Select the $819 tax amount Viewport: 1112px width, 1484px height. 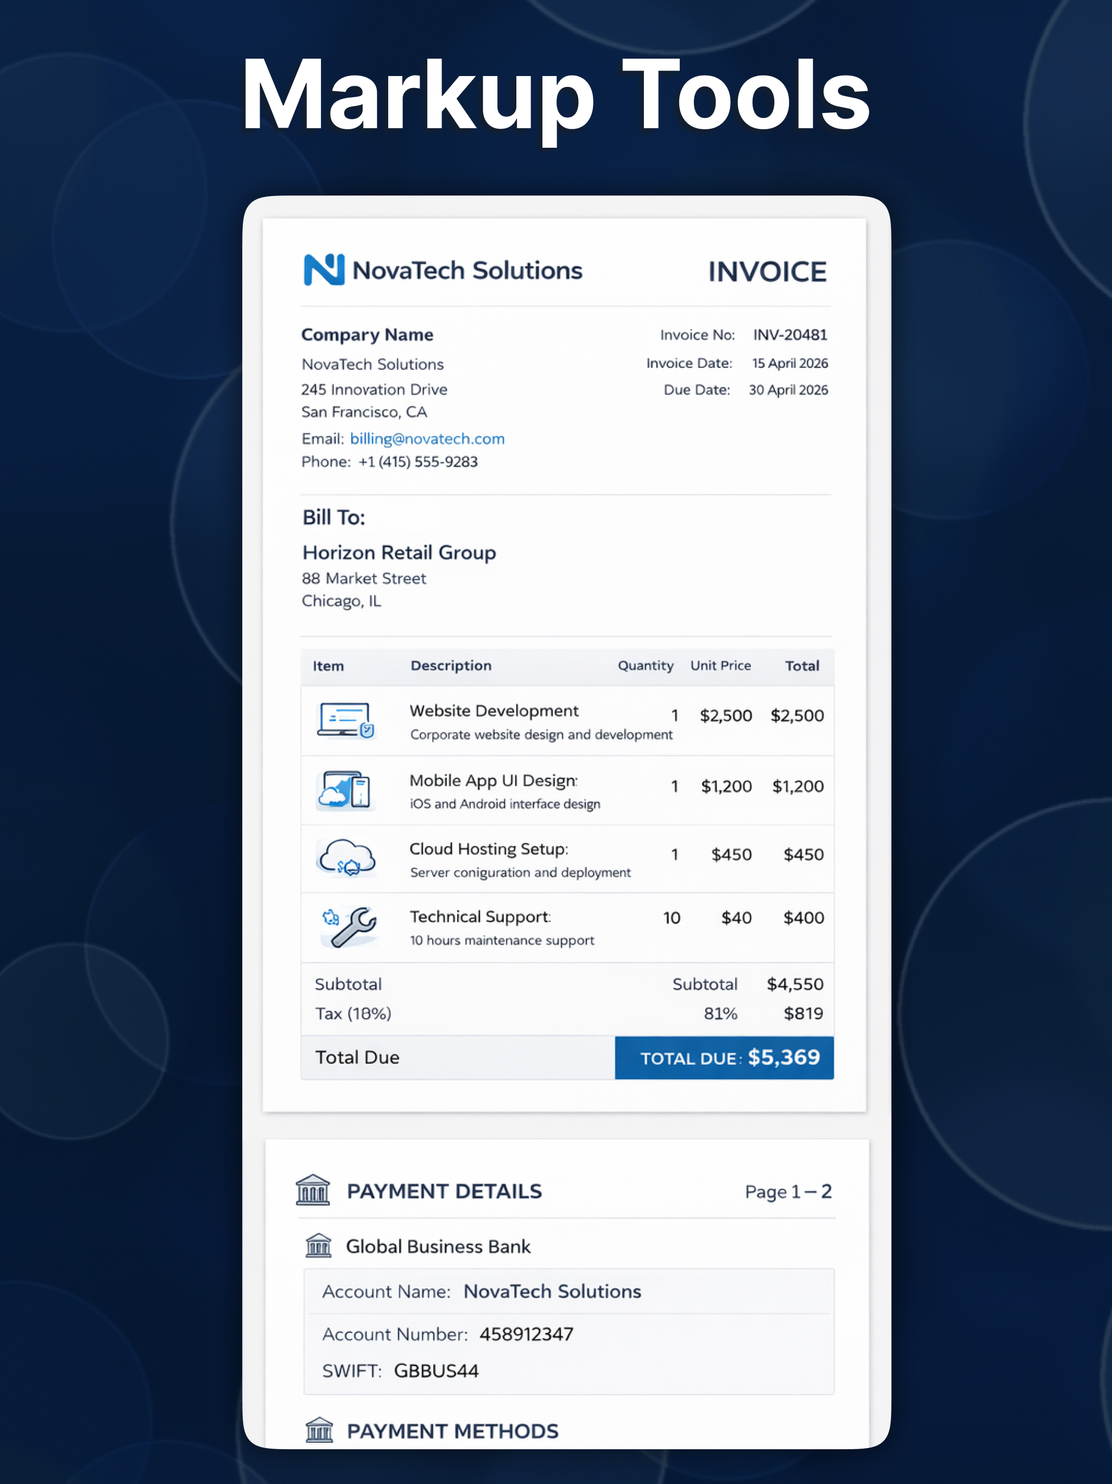(x=804, y=1014)
